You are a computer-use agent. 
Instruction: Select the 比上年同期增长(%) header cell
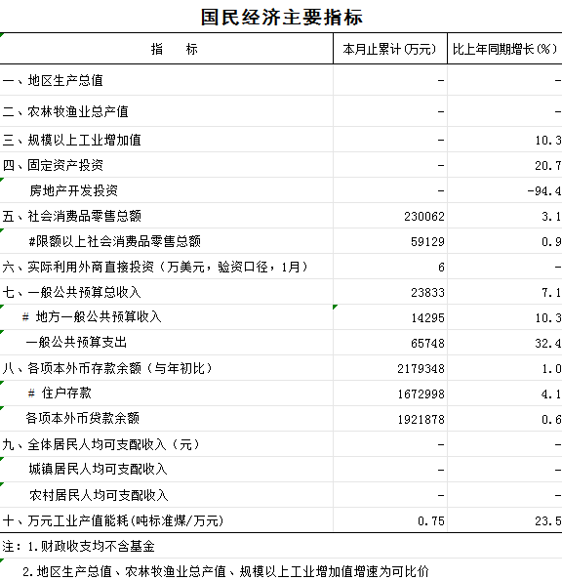point(504,49)
